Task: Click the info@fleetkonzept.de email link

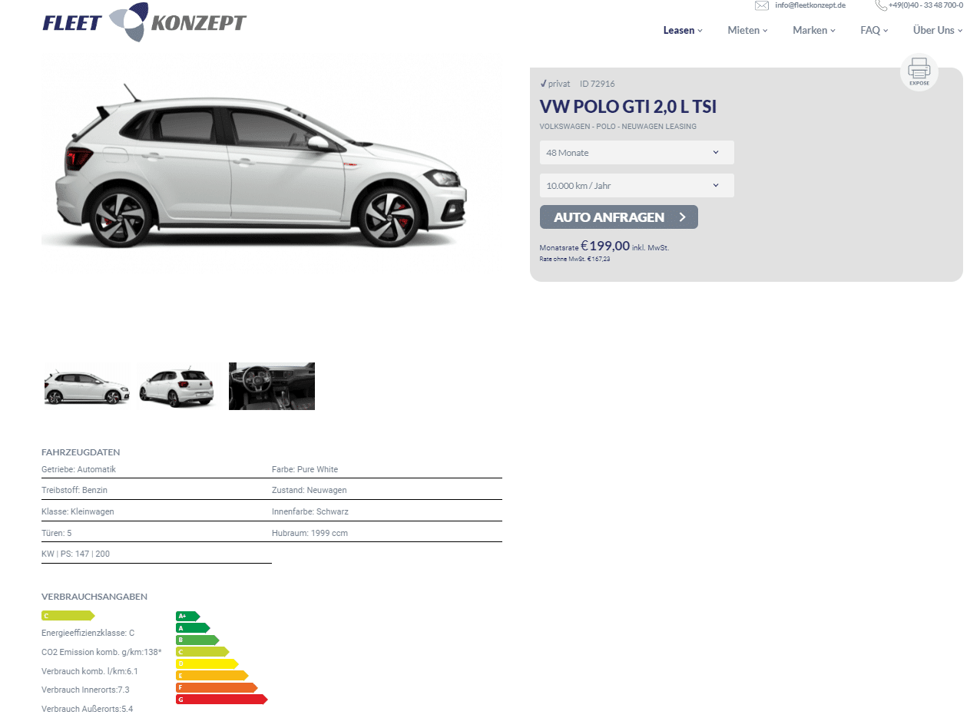Action: 810,5
